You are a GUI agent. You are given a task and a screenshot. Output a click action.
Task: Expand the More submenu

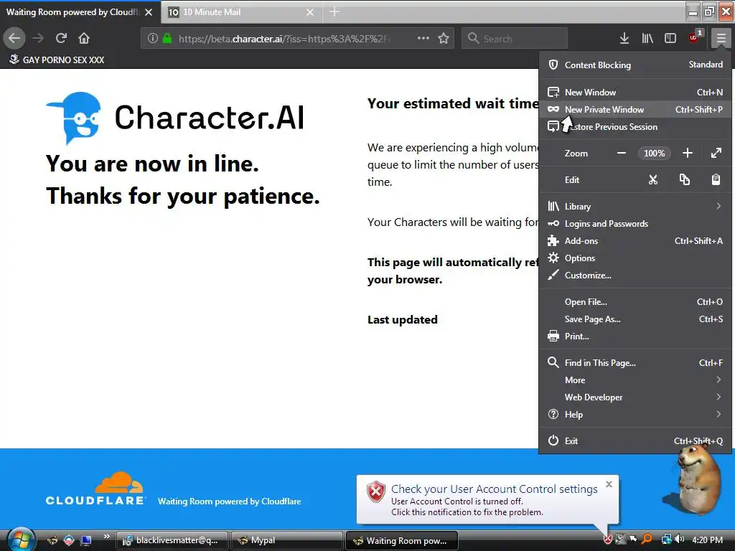coord(635,380)
